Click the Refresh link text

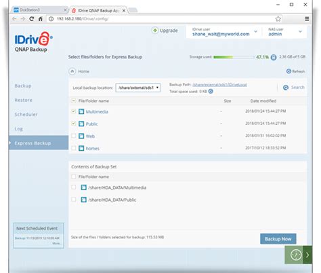299,71
